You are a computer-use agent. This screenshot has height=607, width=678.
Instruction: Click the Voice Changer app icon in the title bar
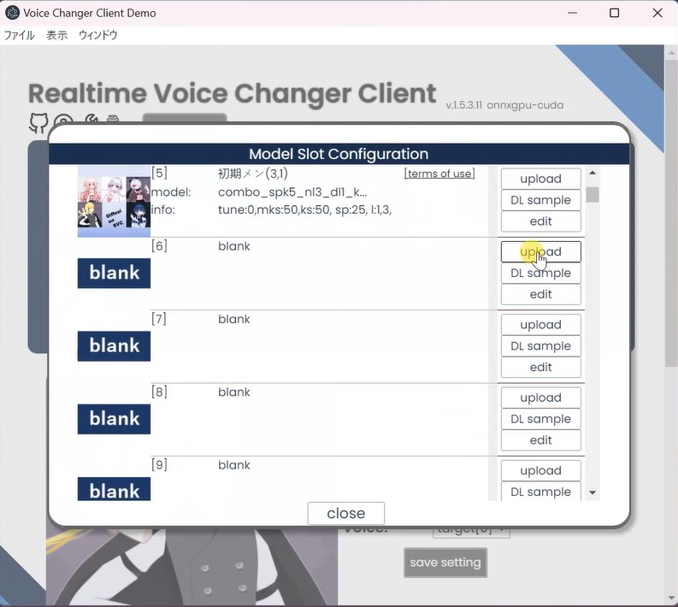click(x=13, y=14)
